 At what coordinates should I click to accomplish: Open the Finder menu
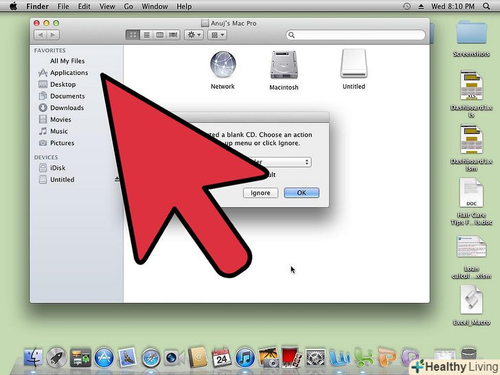coord(37,6)
